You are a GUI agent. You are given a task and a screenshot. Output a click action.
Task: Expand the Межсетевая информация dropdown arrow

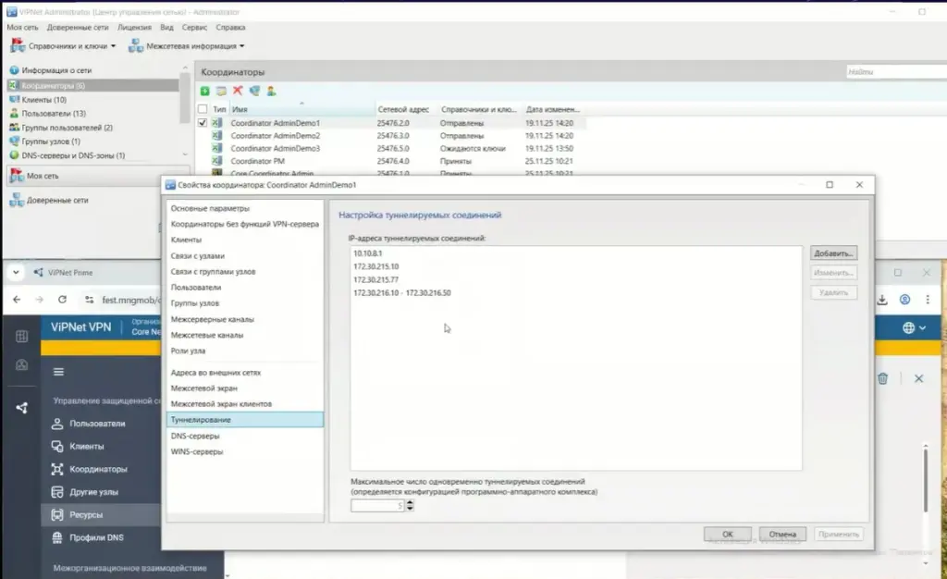tap(242, 46)
